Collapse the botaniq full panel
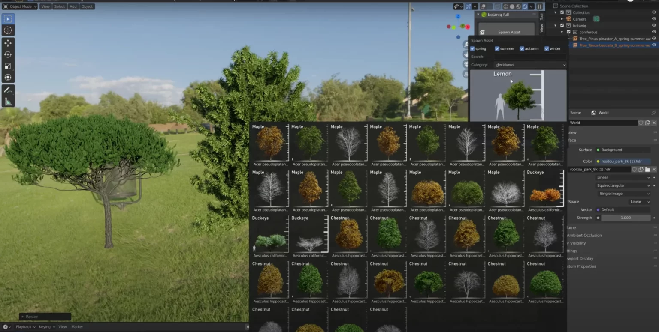Screen dimensions: 659x332 (x=478, y=15)
